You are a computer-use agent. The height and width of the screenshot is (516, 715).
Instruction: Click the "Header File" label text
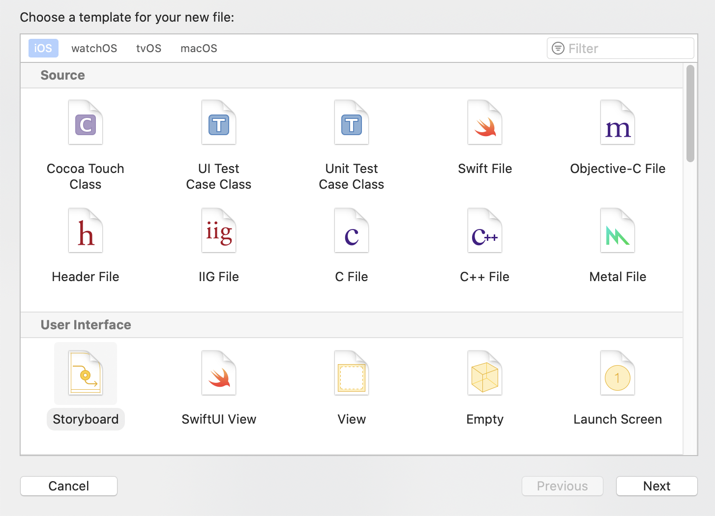pos(86,277)
